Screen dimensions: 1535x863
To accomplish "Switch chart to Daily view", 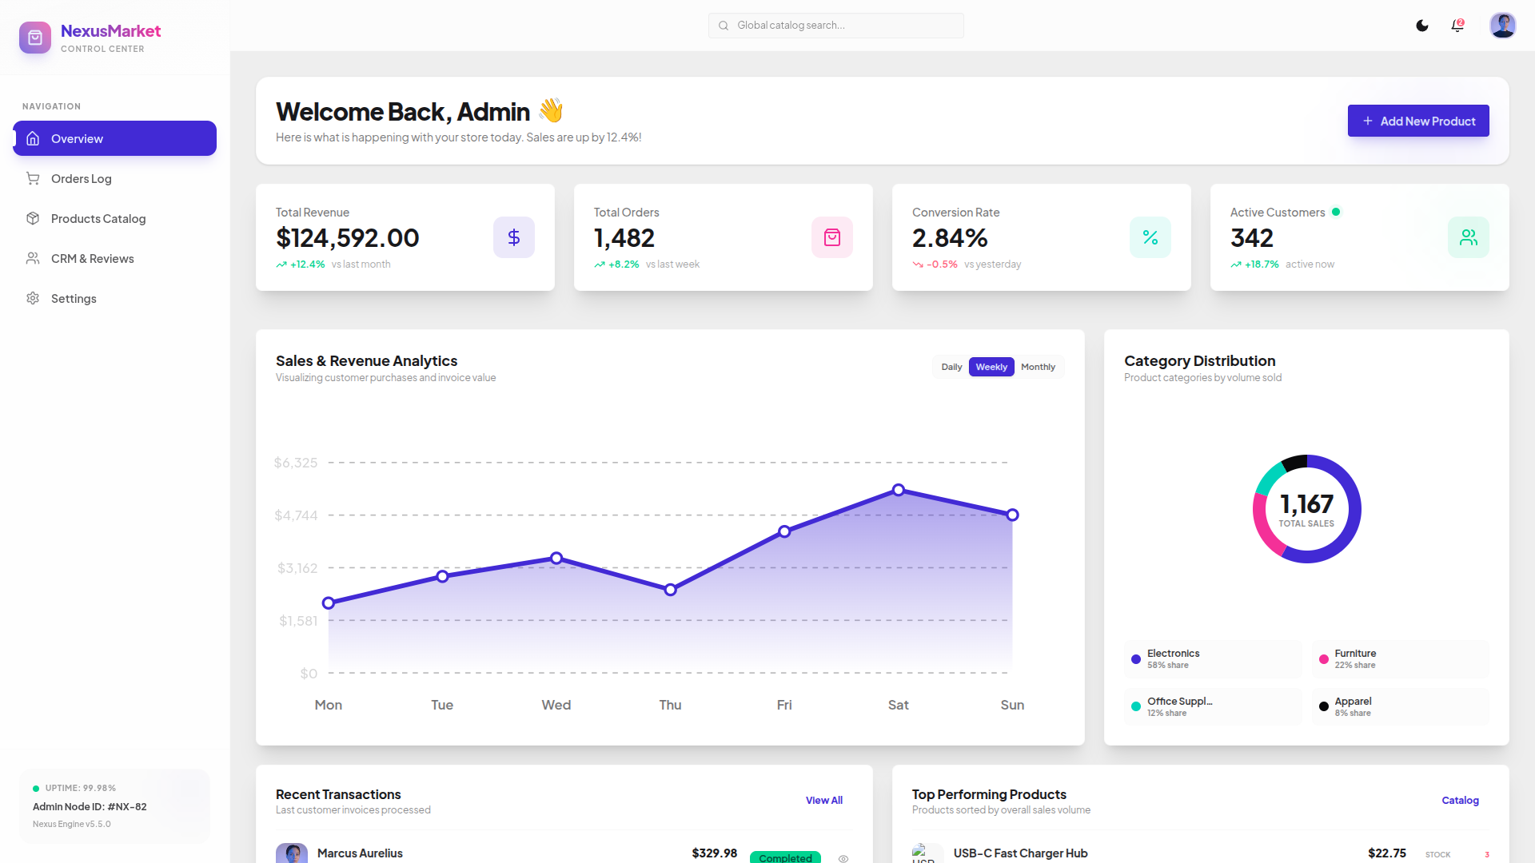I will coord(951,367).
